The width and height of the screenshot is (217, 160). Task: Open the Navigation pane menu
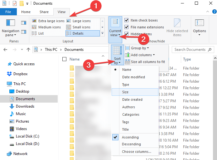[11, 28]
